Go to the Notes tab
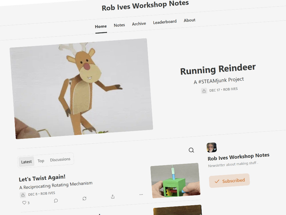Image resolution: width=286 pixels, height=215 pixels. pos(119,25)
